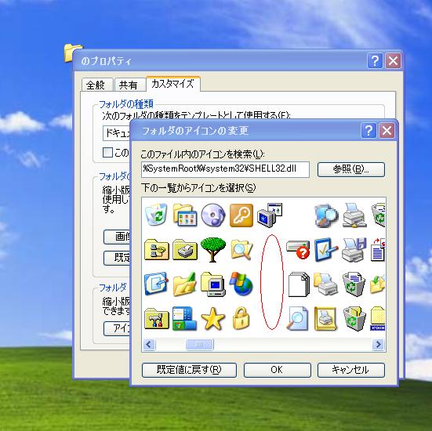Select the stacked blank pages icon
The image size is (432, 431).
299,284
